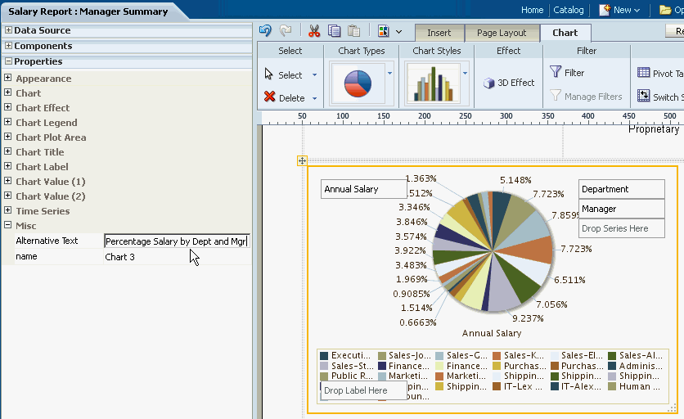
Task: Click the Paste clipboard icon
Action: [x=353, y=30]
